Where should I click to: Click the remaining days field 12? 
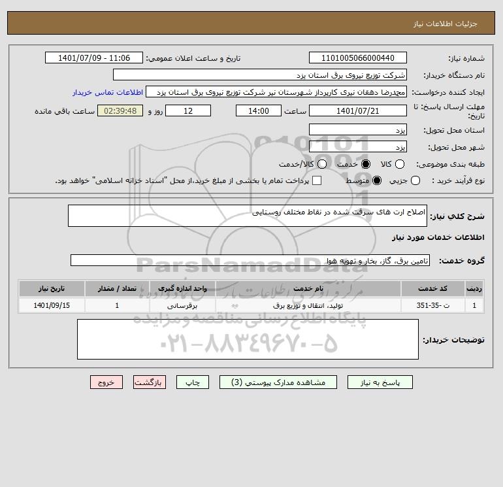(x=188, y=111)
